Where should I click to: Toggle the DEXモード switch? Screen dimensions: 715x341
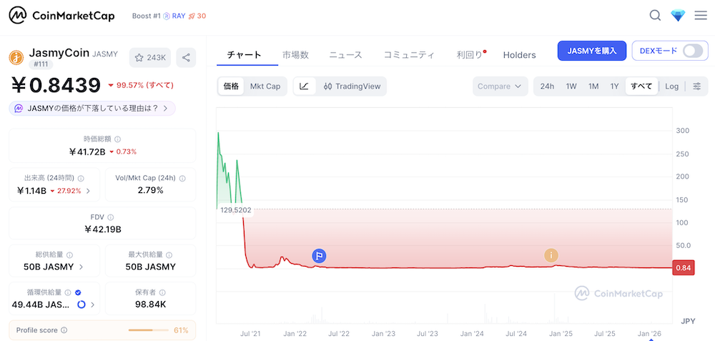click(x=692, y=51)
